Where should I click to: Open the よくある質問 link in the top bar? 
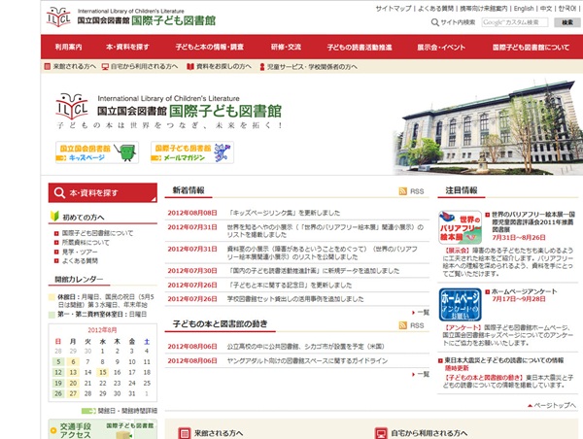coord(435,8)
